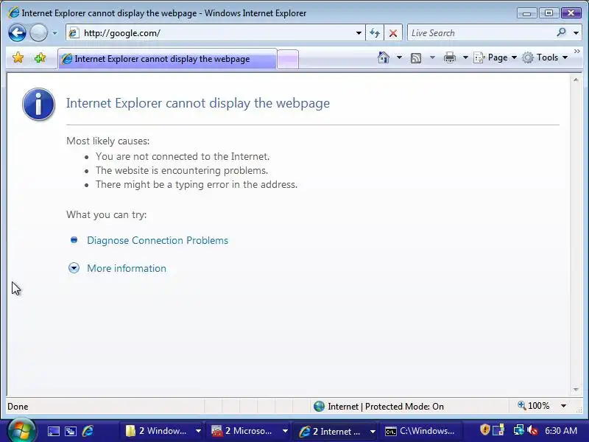Expand the Print options dropdown arrow
Screen dimensions: 589x442
tap(465, 57)
